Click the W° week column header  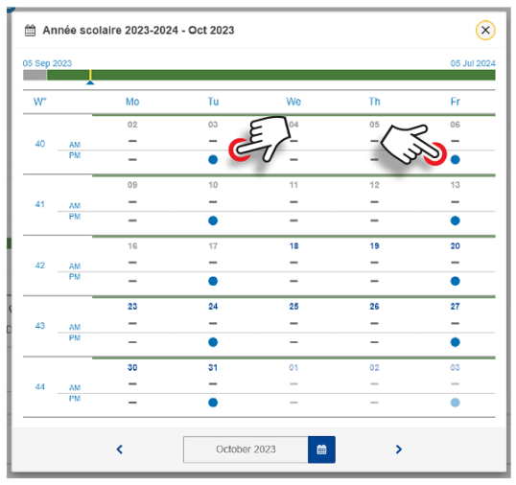[40, 102]
